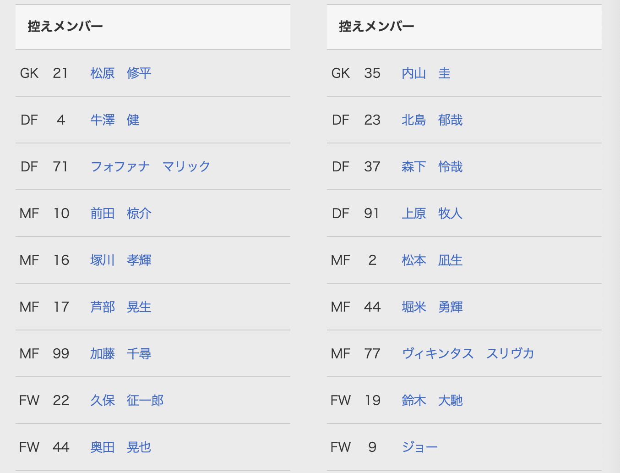Screen dimensions: 620x473
Task: Open 奥田 晃也 player link
Action: coord(121,447)
